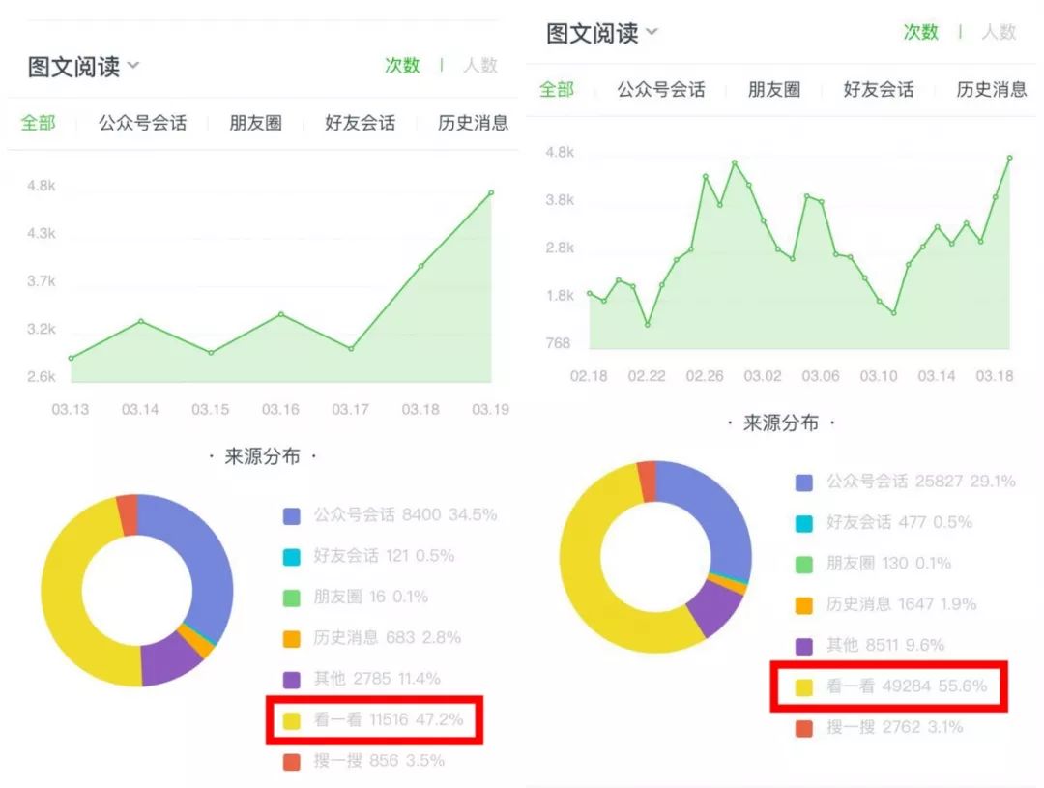This screenshot has width=1044, height=788.
Task: Click green 朋友圈 16 legend swatch
Action: pos(292,598)
